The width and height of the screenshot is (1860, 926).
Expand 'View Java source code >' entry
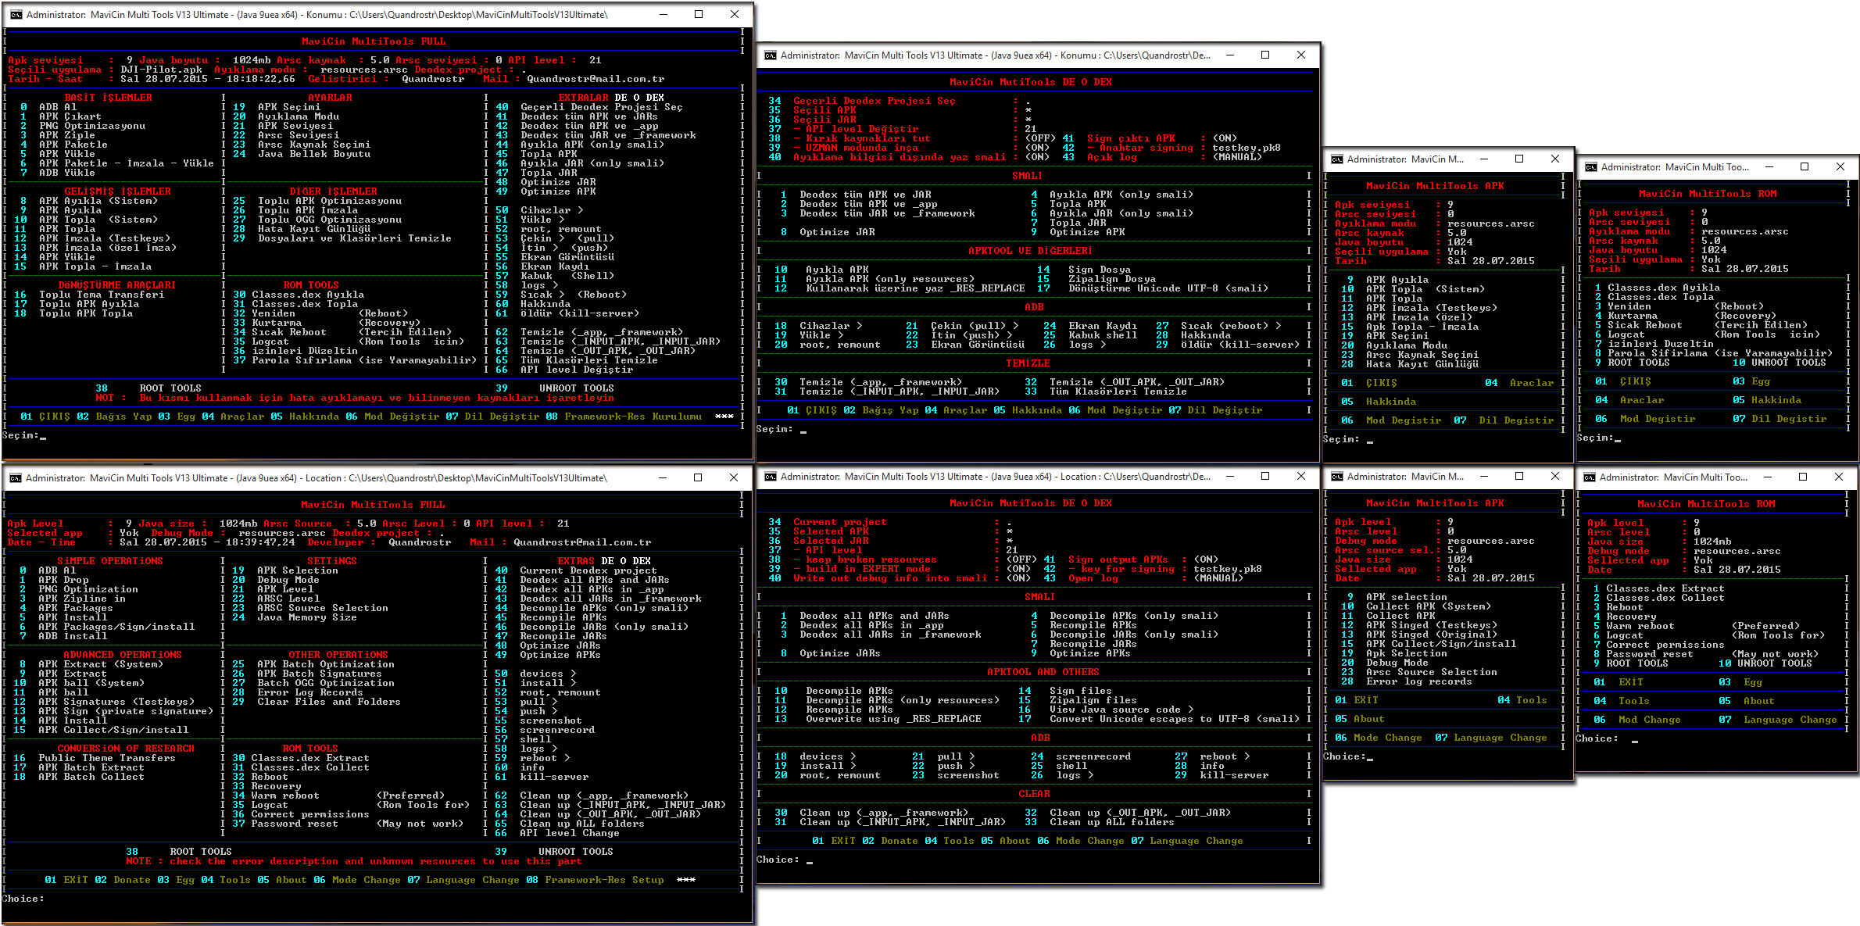[x=1121, y=710]
